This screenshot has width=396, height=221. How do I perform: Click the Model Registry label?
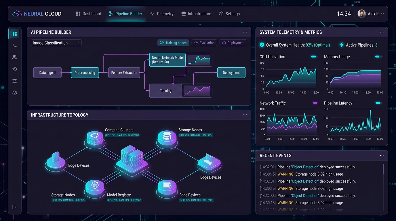pyautogui.click(x=119, y=195)
